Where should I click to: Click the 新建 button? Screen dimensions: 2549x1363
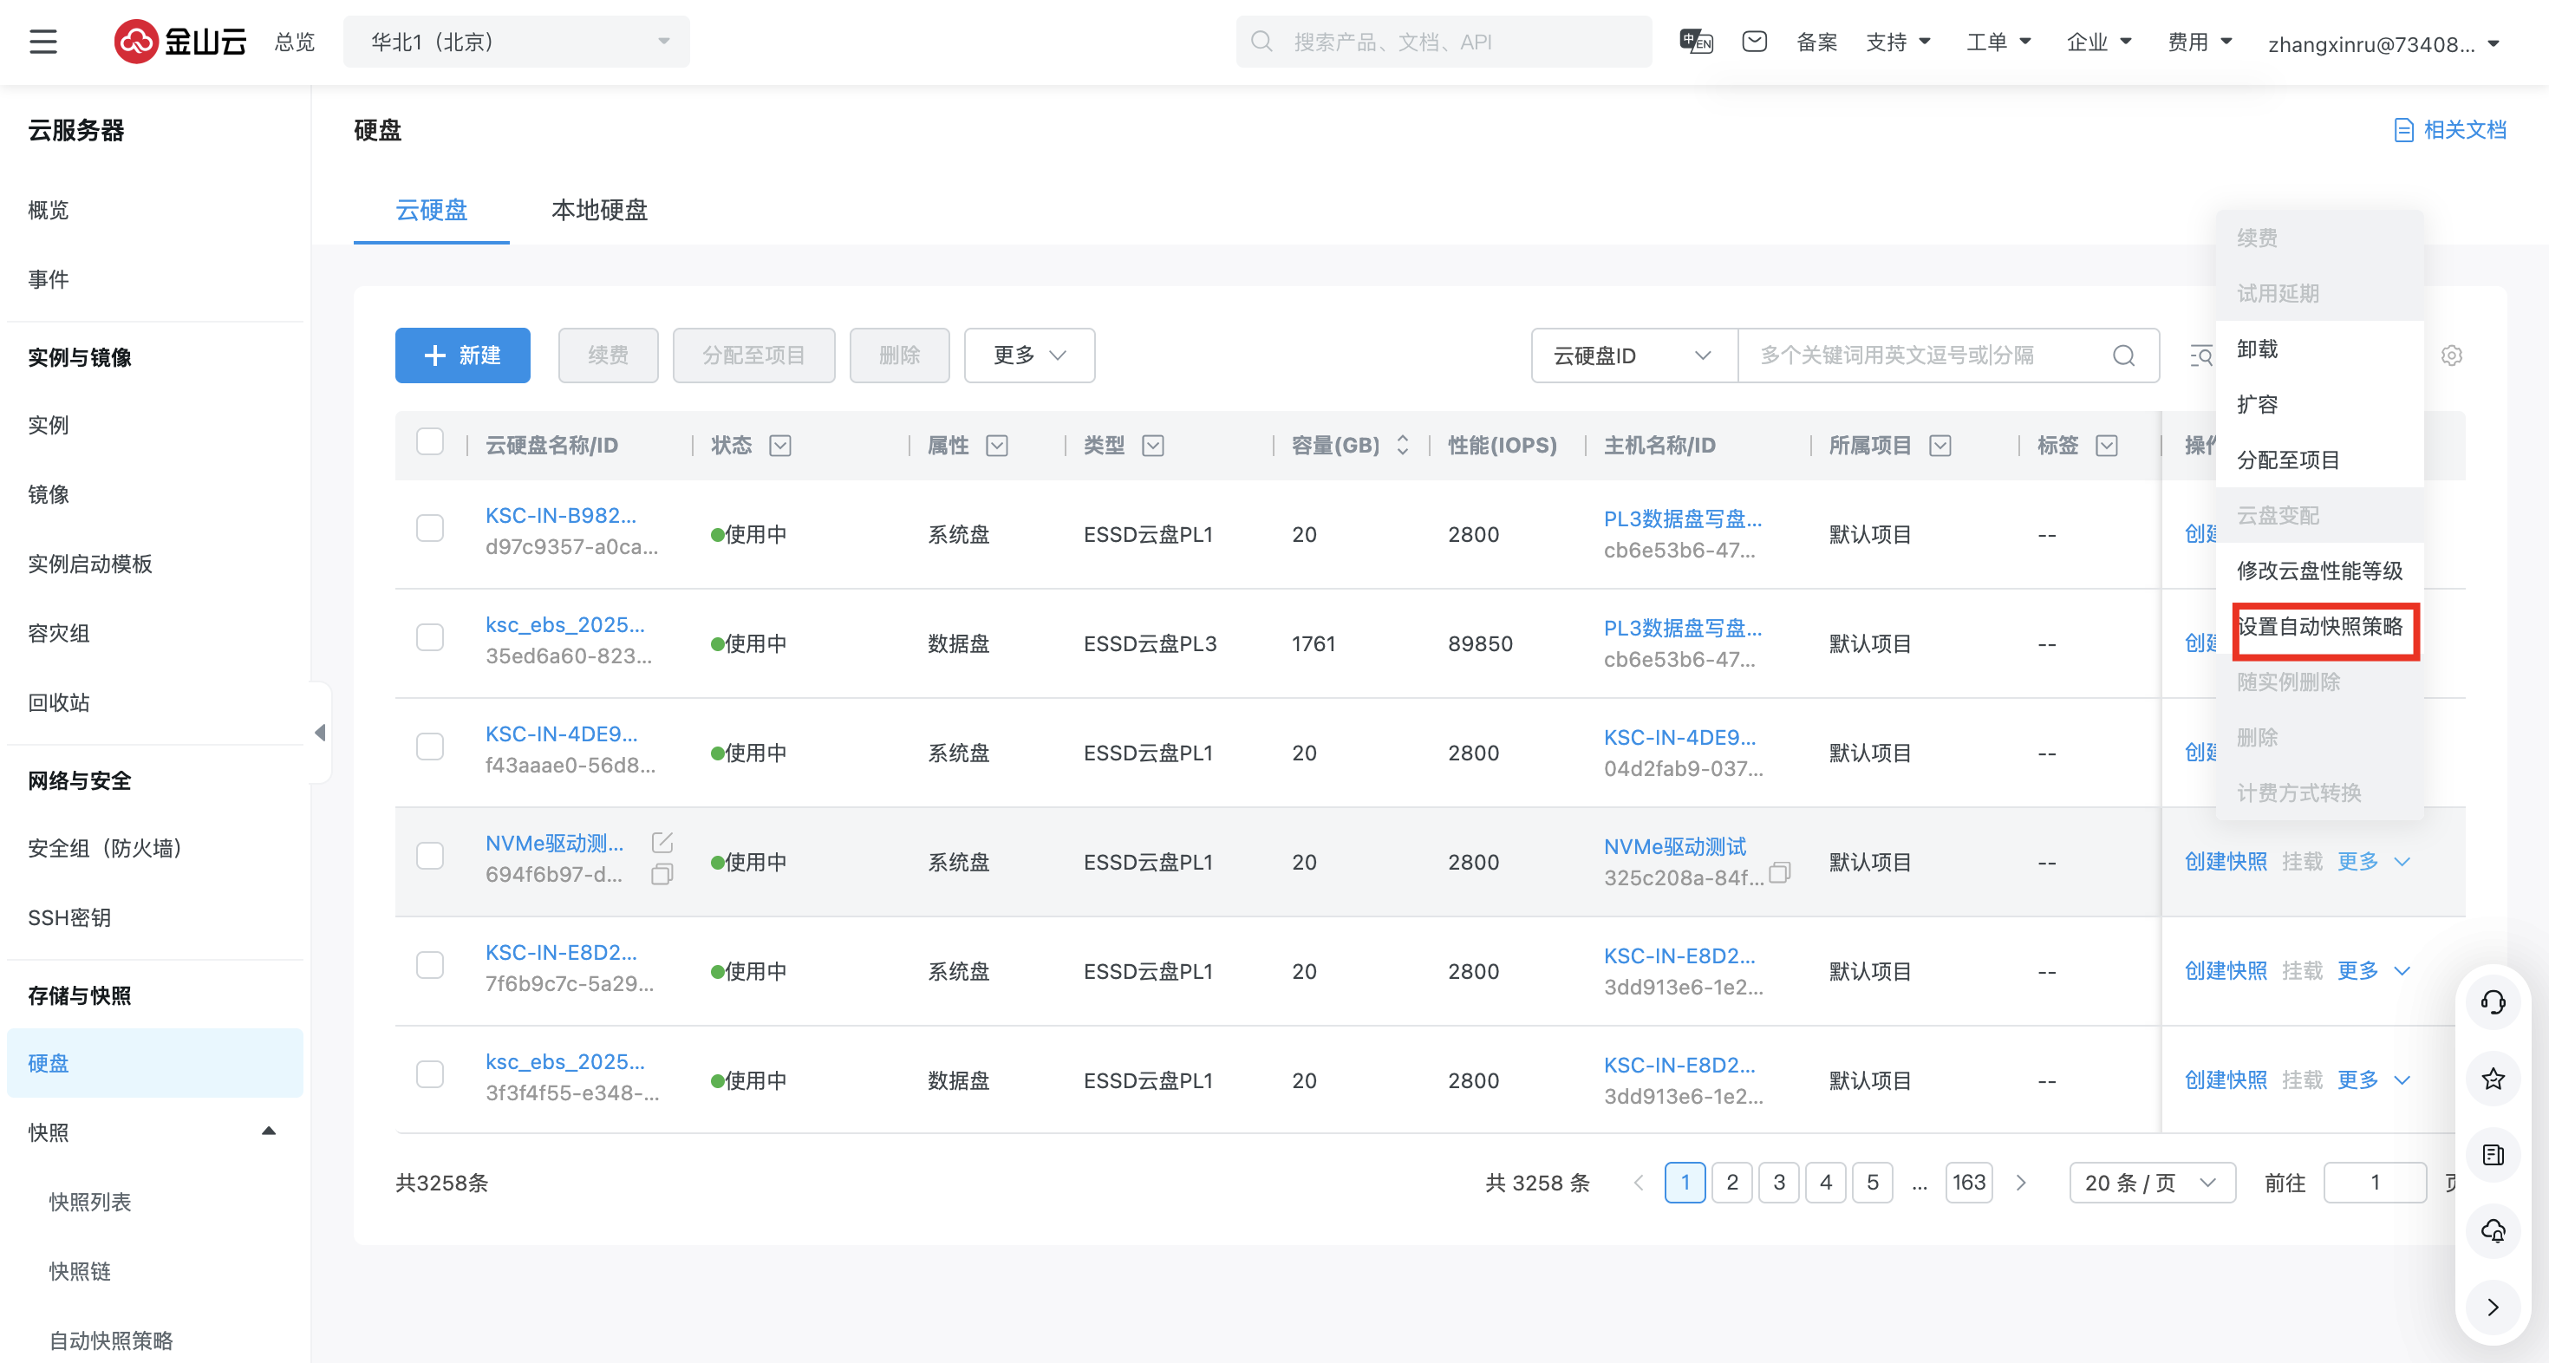point(462,355)
